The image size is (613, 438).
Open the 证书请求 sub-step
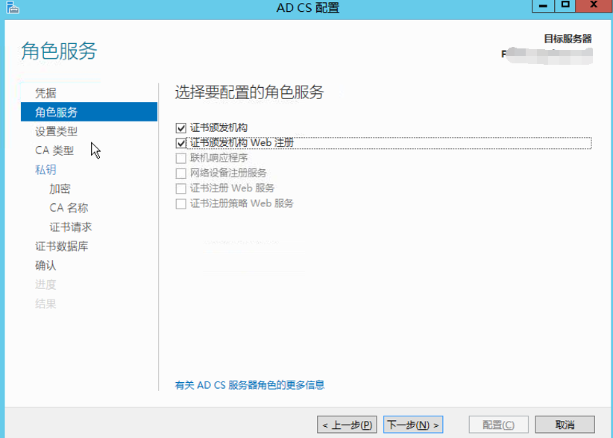tap(70, 226)
